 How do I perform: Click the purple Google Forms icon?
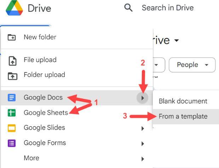(x=12, y=143)
